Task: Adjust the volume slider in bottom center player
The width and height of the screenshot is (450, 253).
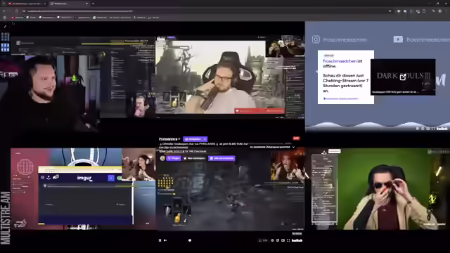Action: coord(190,240)
